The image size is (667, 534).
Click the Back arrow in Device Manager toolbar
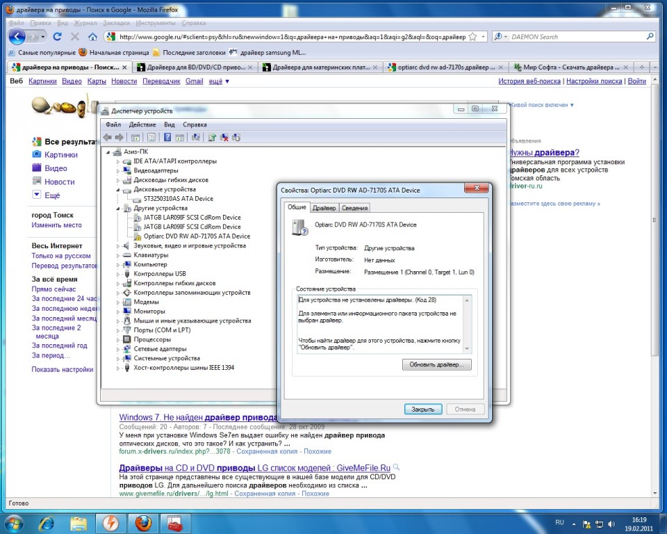click(107, 137)
